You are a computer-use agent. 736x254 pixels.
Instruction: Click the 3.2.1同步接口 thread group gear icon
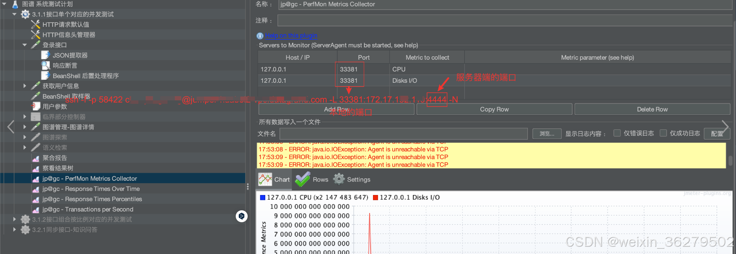click(x=25, y=229)
